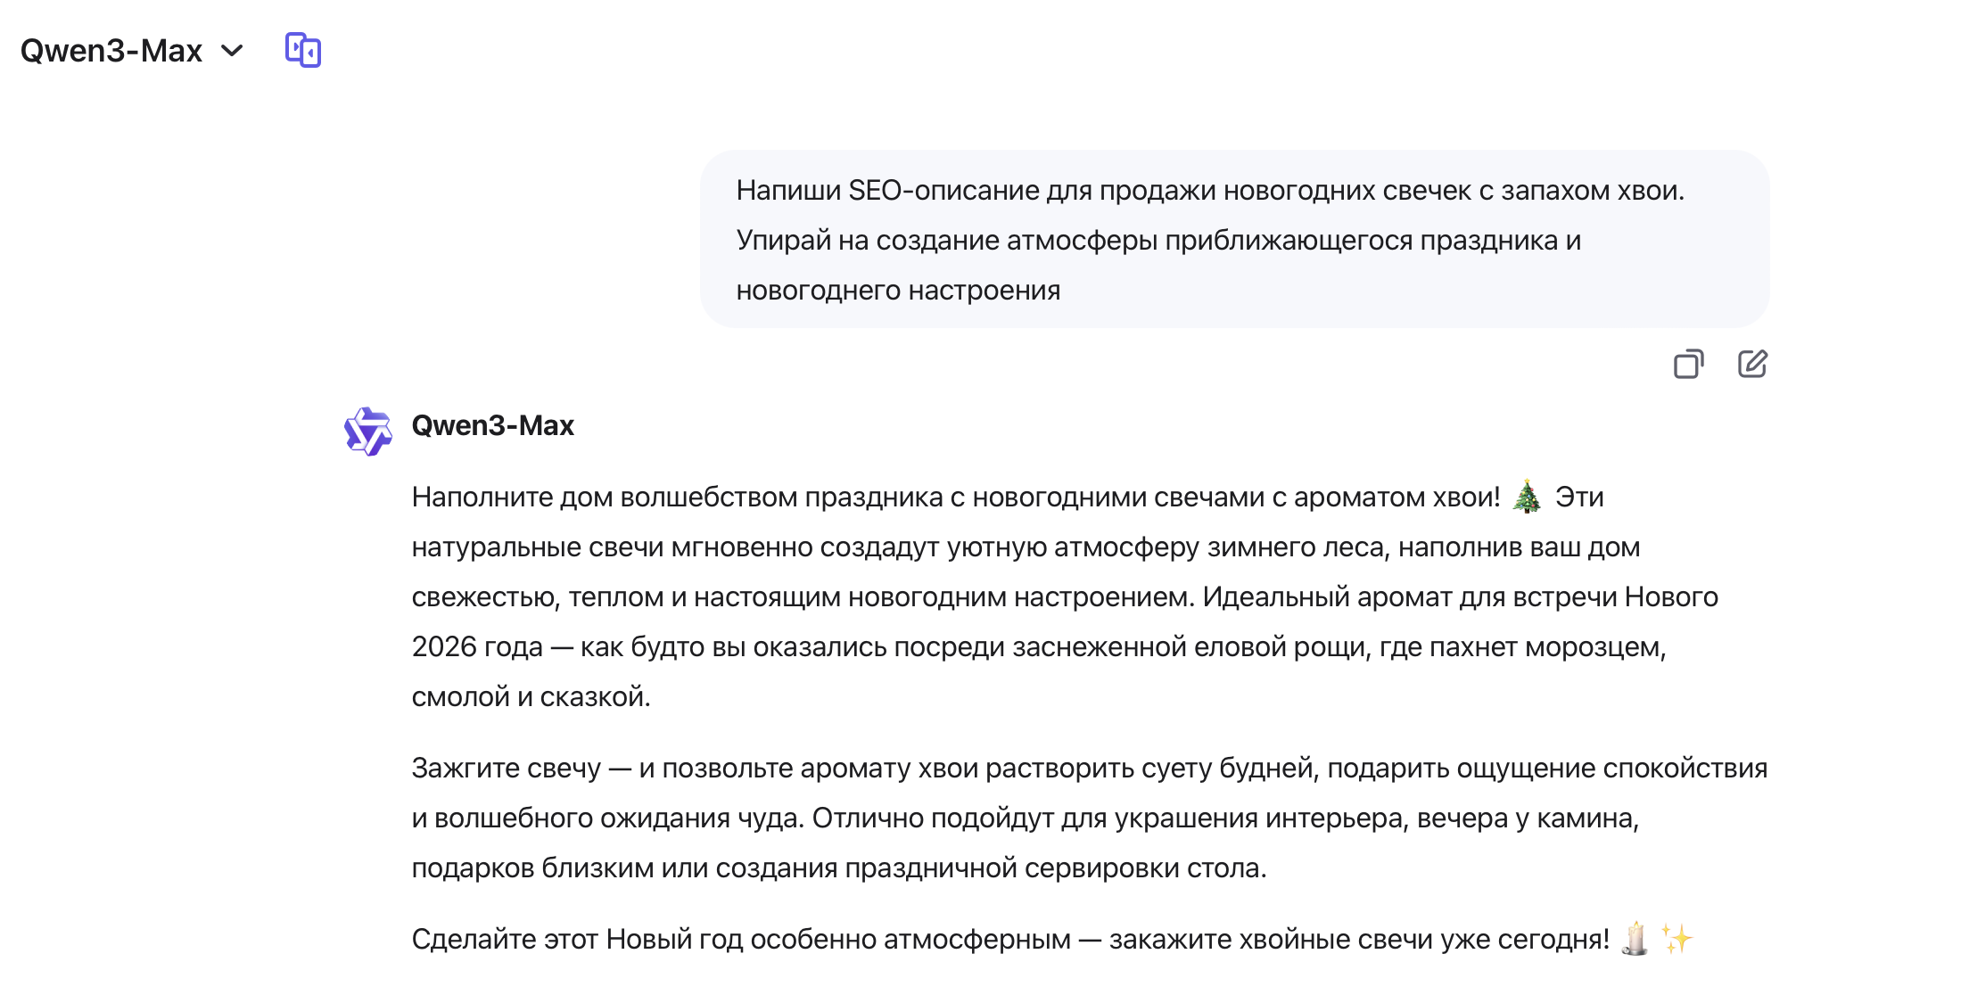Viewport: 1969px width, 995px height.
Task: Click the Christmas tree emoji in response
Action: tap(1527, 497)
